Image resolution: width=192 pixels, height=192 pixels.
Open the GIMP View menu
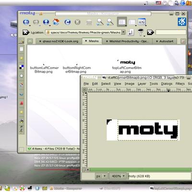118,84
